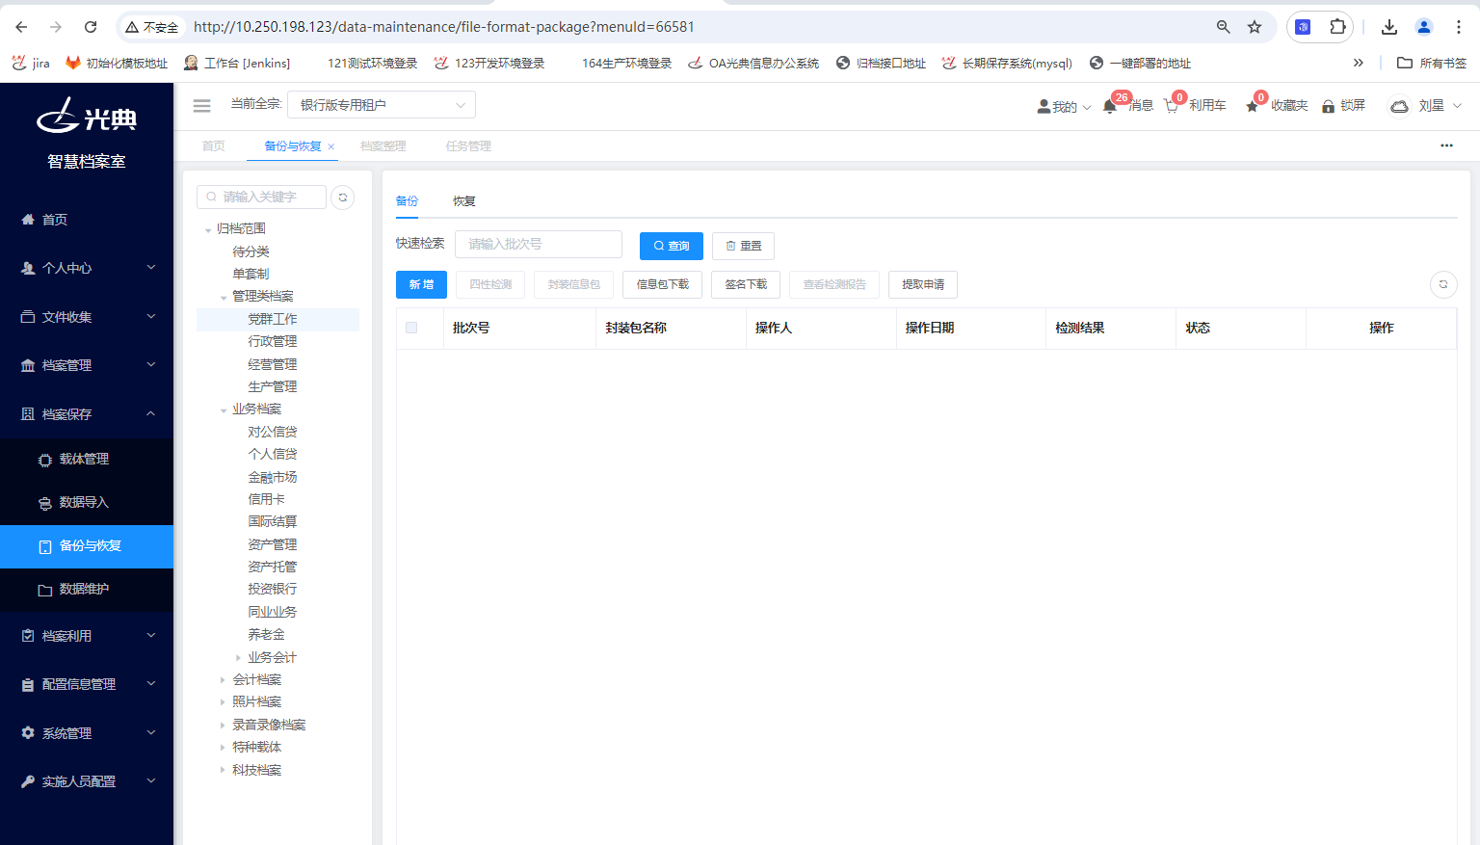Go to sidebar 首页
Image resolution: width=1480 pixels, height=845 pixels.
click(x=87, y=220)
